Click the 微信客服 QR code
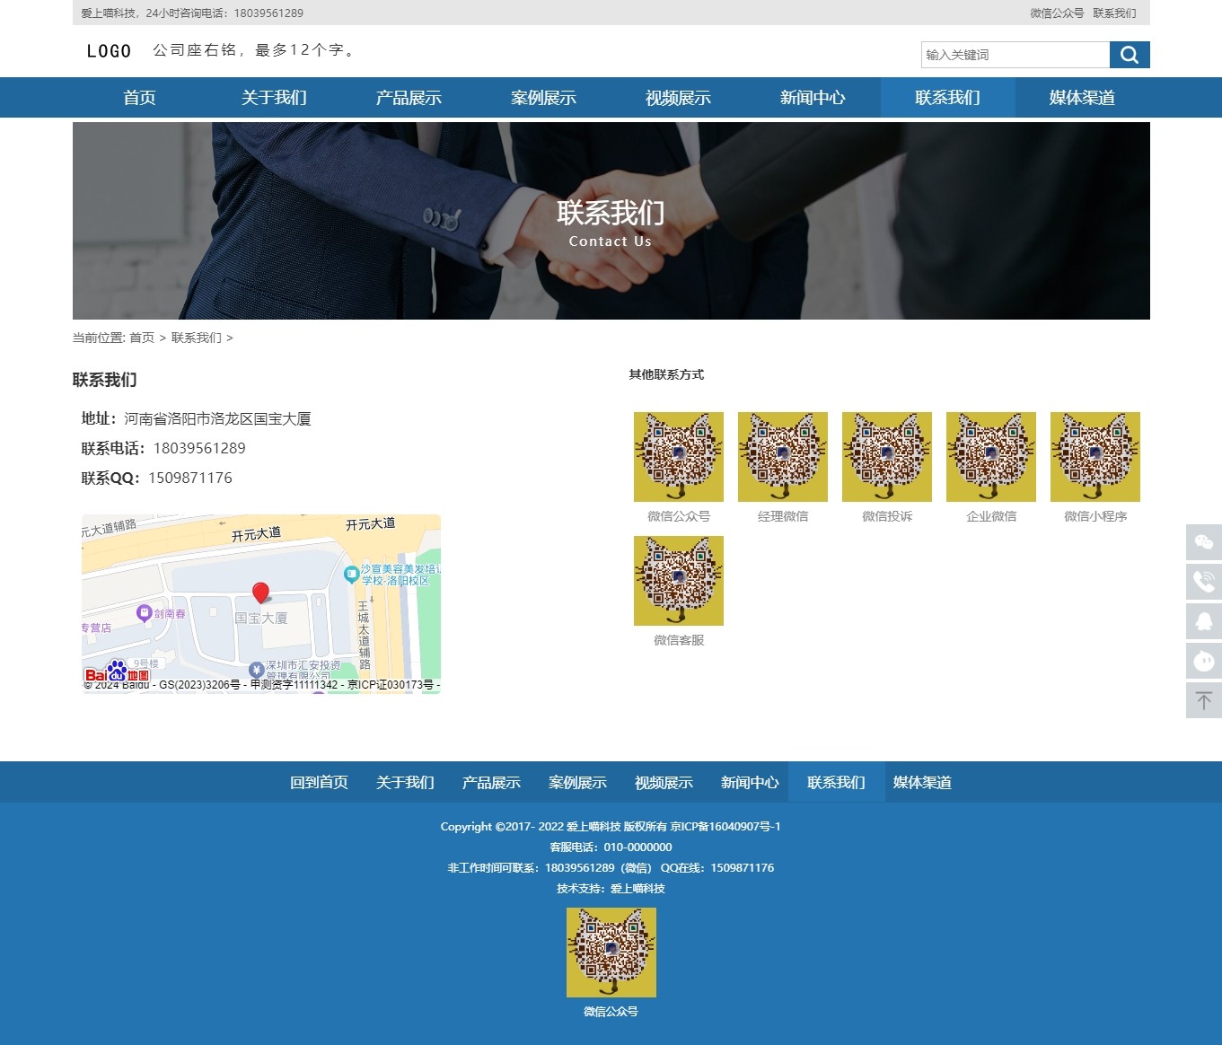The width and height of the screenshot is (1222, 1045). (679, 581)
